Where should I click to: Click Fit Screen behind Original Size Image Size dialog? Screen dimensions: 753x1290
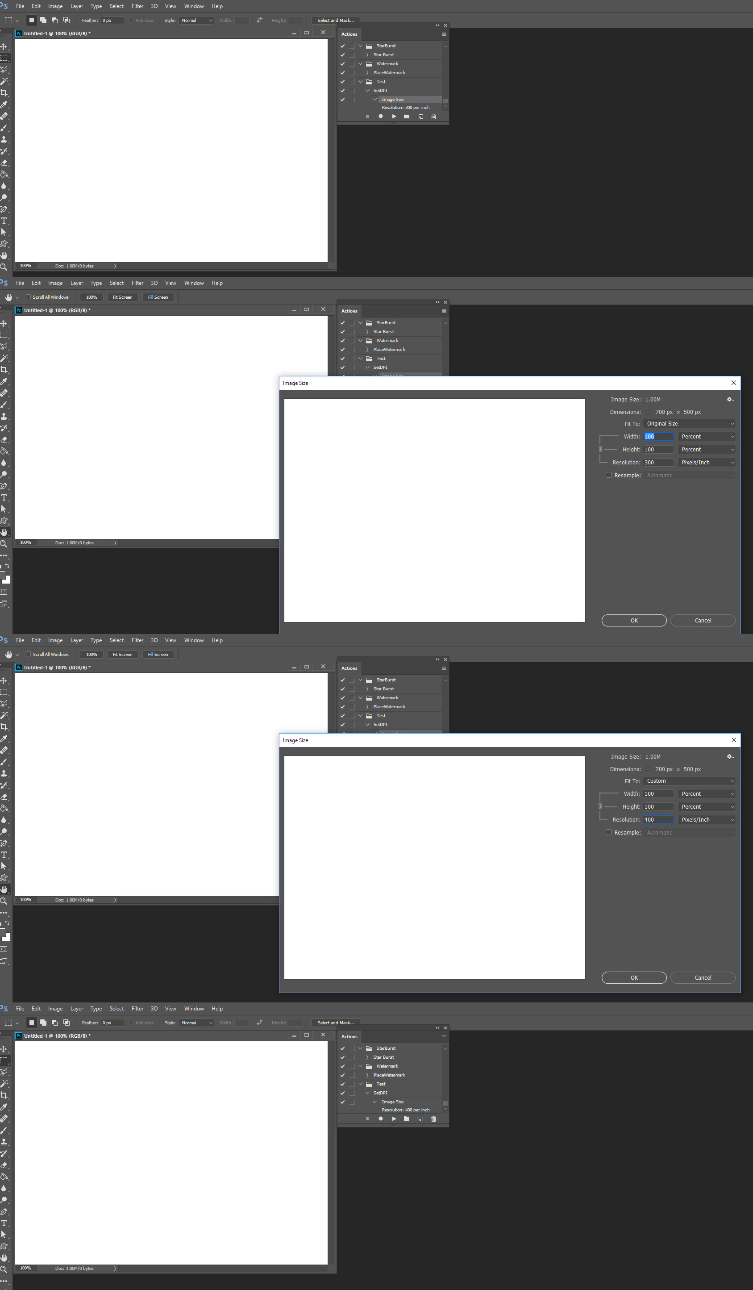pyautogui.click(x=123, y=297)
